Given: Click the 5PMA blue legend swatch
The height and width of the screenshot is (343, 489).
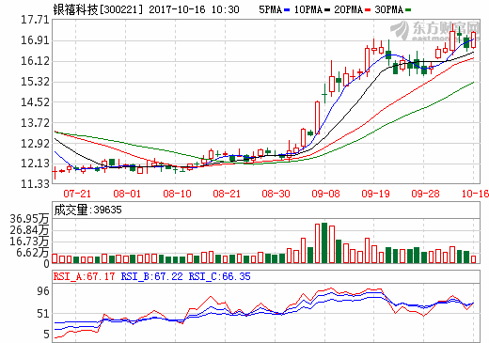Looking at the screenshot, I should (x=287, y=10).
